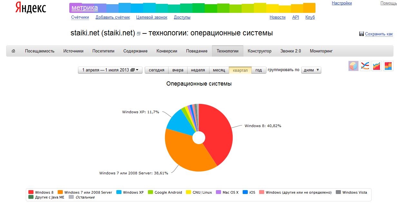
Task: Open the Конструктор tab
Action: [259, 51]
